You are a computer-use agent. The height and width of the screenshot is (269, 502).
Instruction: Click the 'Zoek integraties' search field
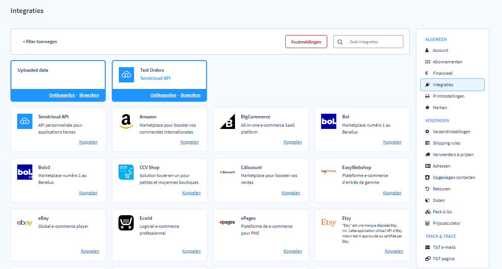coord(368,42)
